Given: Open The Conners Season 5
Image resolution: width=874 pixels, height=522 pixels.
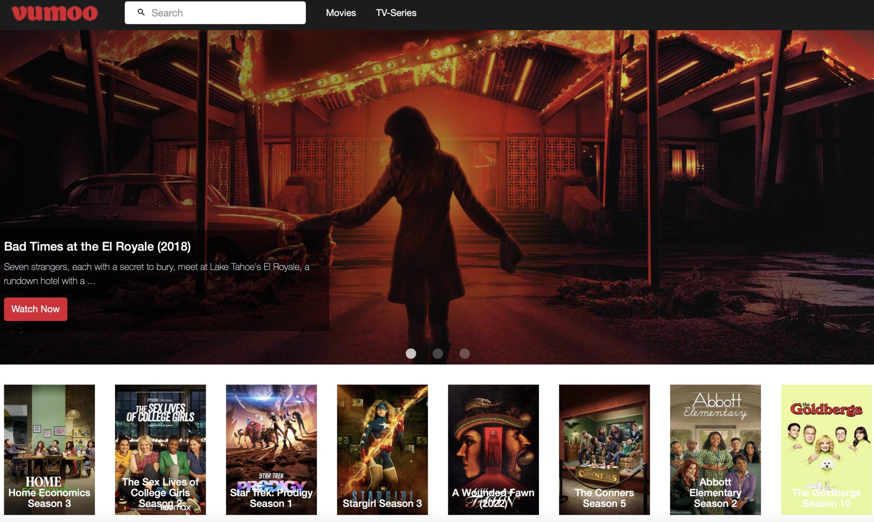Looking at the screenshot, I should [x=604, y=450].
